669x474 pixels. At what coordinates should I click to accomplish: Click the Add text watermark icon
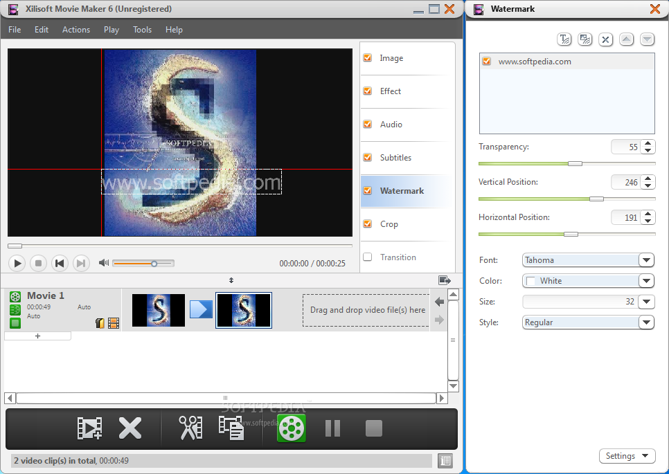pos(564,39)
